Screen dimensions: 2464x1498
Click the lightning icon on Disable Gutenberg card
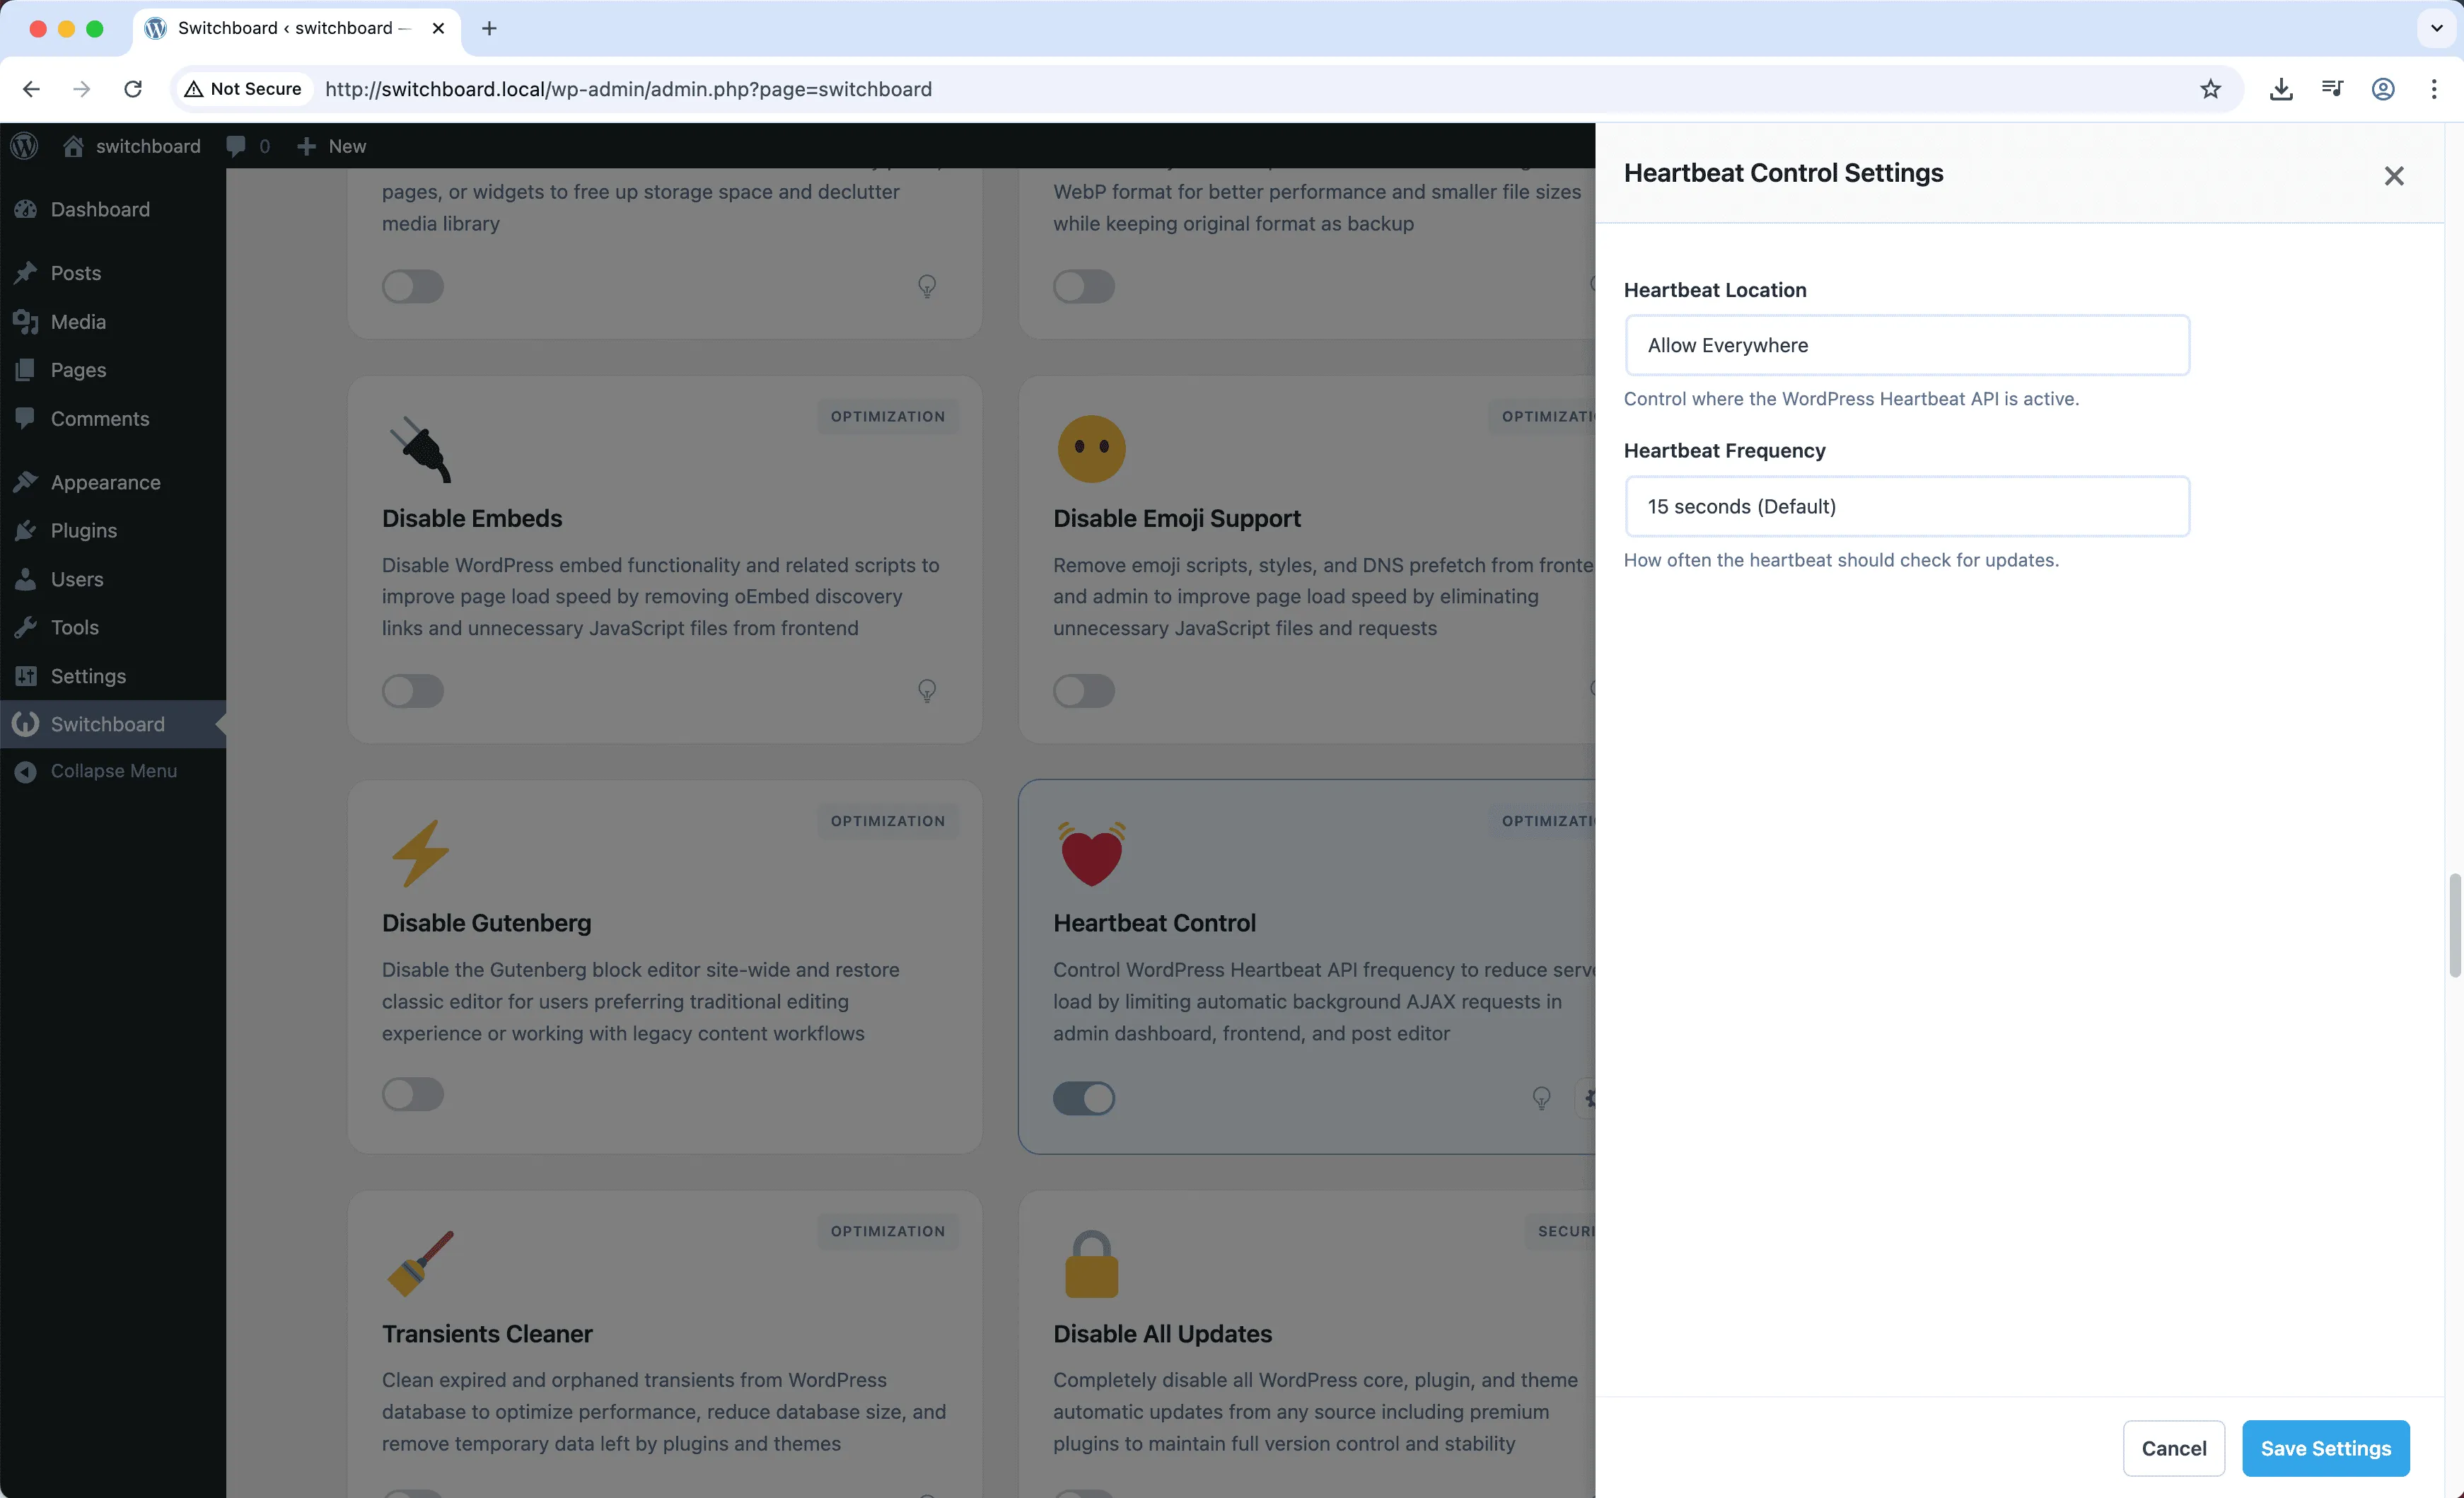[x=420, y=853]
